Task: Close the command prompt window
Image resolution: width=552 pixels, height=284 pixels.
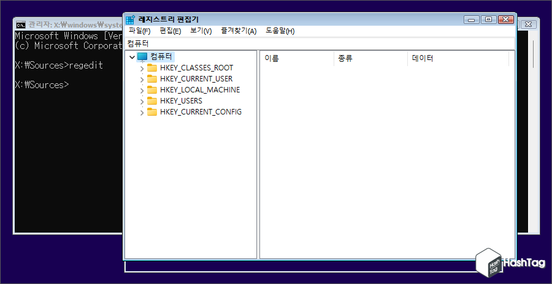Action: 527,24
